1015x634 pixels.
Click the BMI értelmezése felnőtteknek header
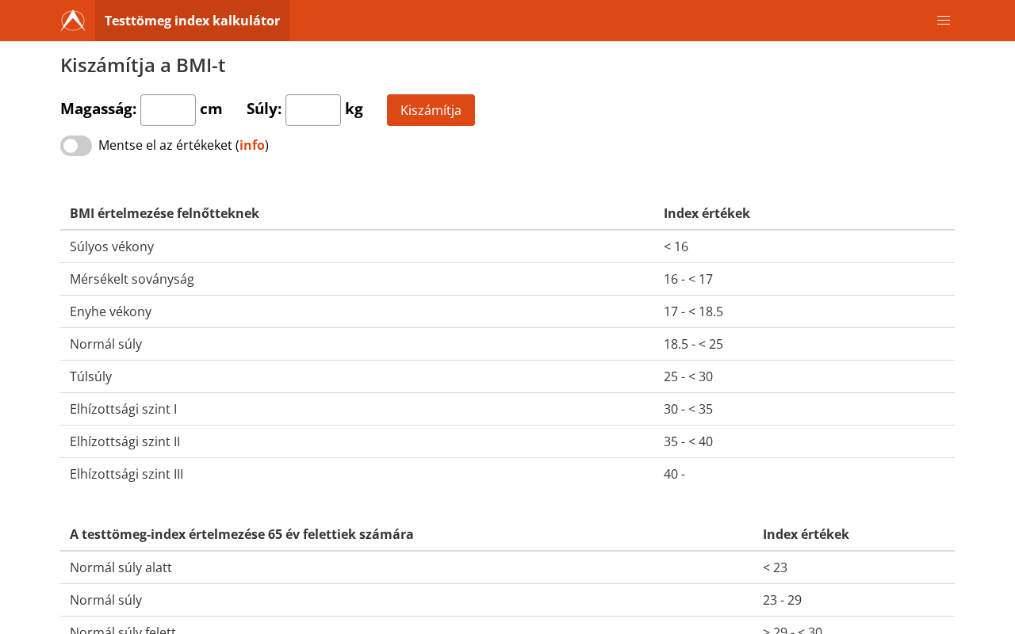(x=164, y=213)
